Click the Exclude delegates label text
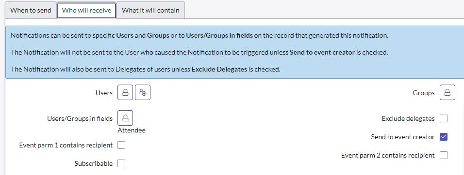 pyautogui.click(x=408, y=118)
